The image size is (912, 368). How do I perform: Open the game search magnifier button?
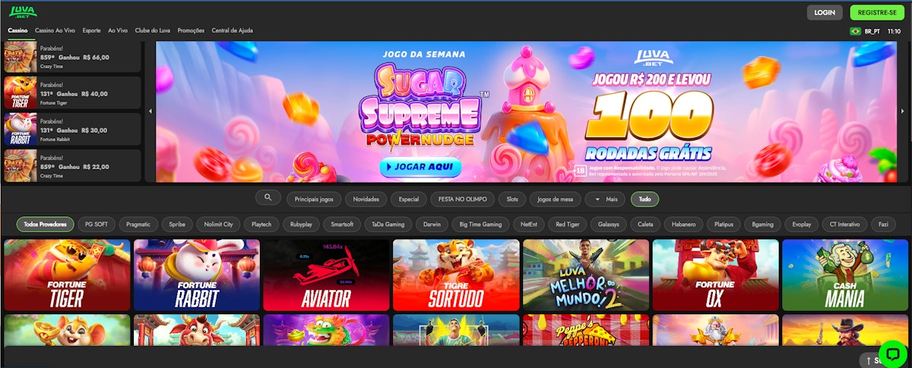tap(268, 198)
